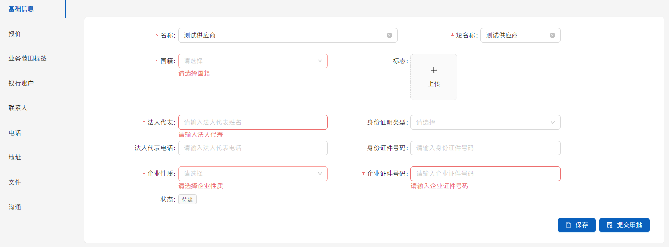
Task: Open the 国籍 dropdown
Action: tap(253, 61)
